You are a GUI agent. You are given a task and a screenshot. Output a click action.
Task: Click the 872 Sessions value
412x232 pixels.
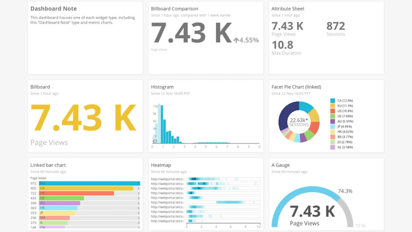tap(336, 26)
